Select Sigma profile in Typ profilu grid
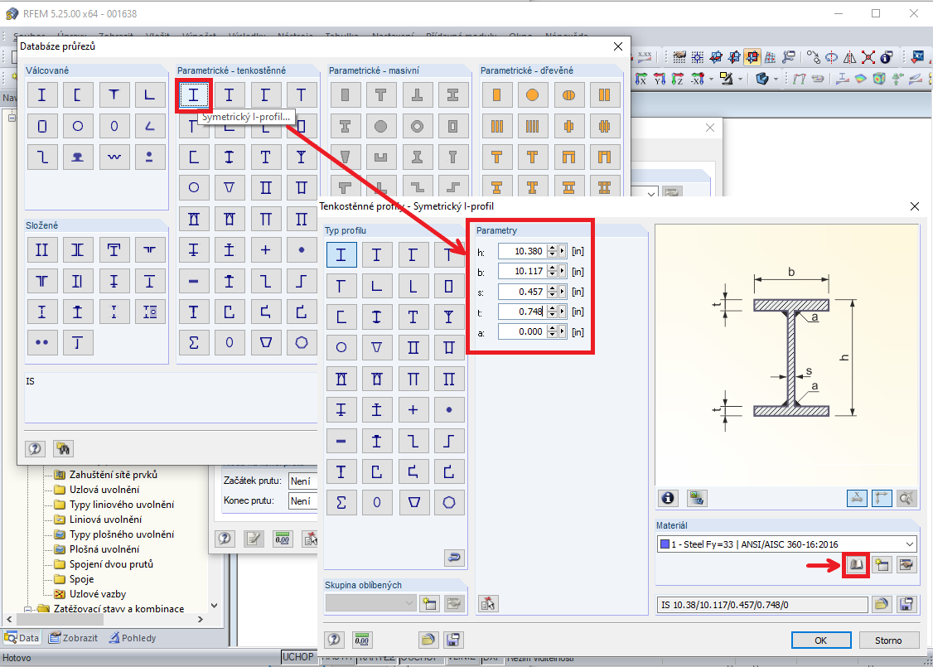The image size is (933, 667). [341, 503]
